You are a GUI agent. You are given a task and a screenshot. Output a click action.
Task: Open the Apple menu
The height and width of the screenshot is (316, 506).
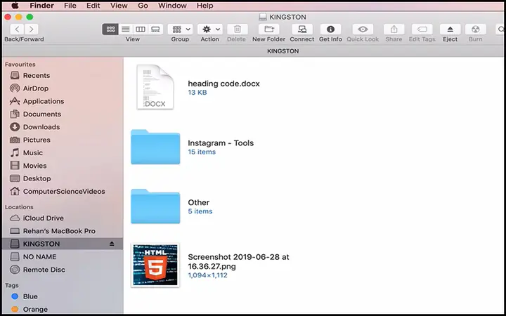15,6
